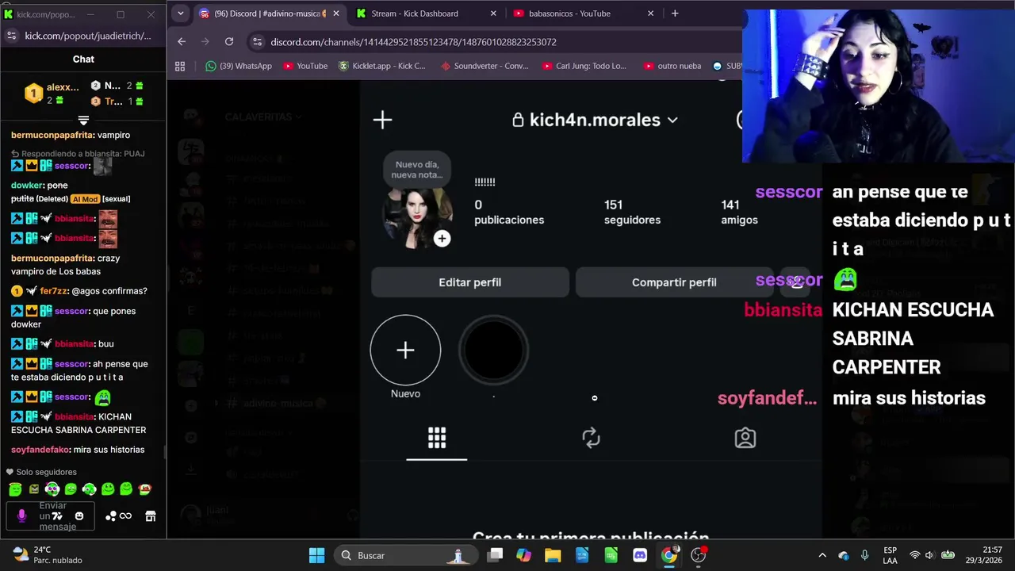The image size is (1015, 571).
Task: Open the Chrome tab search dropdown
Action: 180,13
